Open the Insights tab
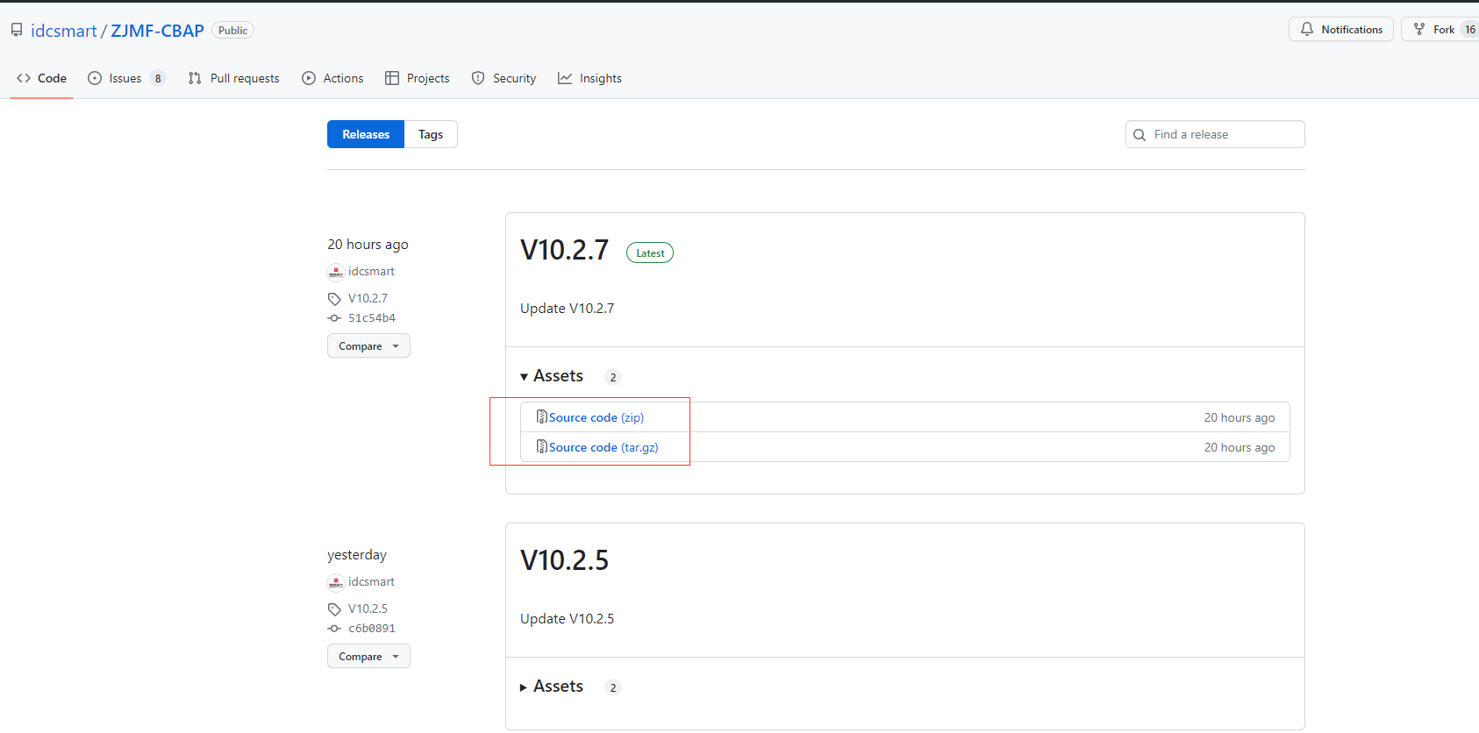 tap(589, 78)
